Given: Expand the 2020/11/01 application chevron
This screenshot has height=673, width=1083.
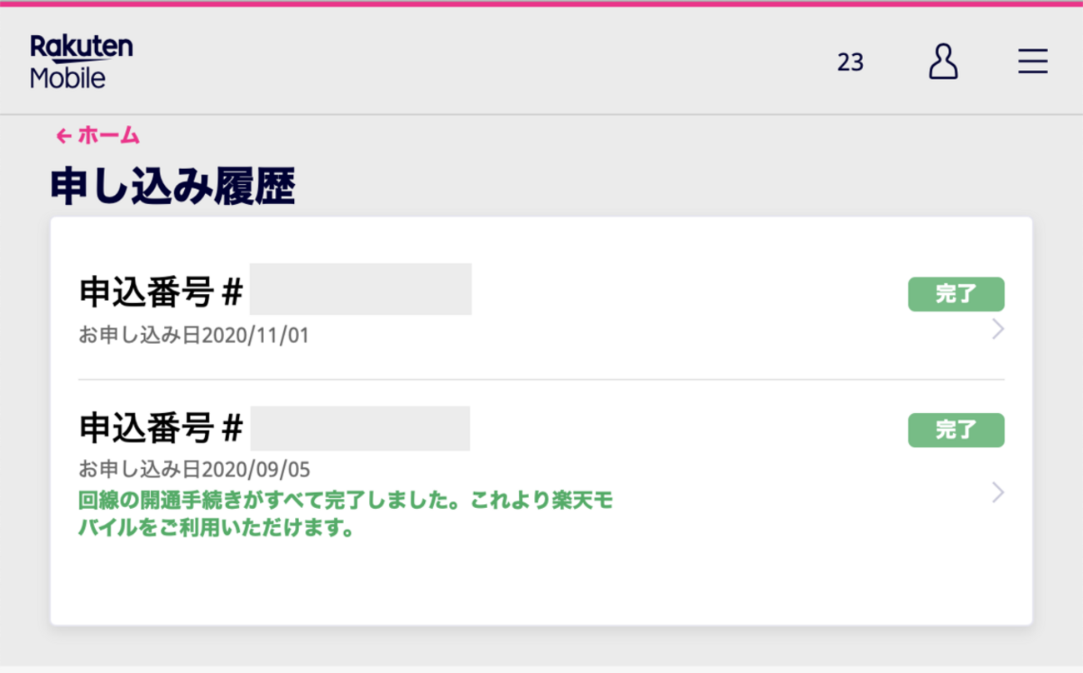Looking at the screenshot, I should coord(998,330).
